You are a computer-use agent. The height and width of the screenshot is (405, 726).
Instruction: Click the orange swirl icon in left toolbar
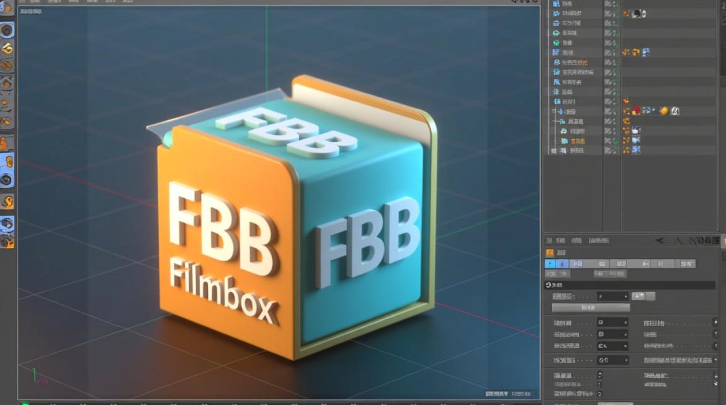[6, 202]
